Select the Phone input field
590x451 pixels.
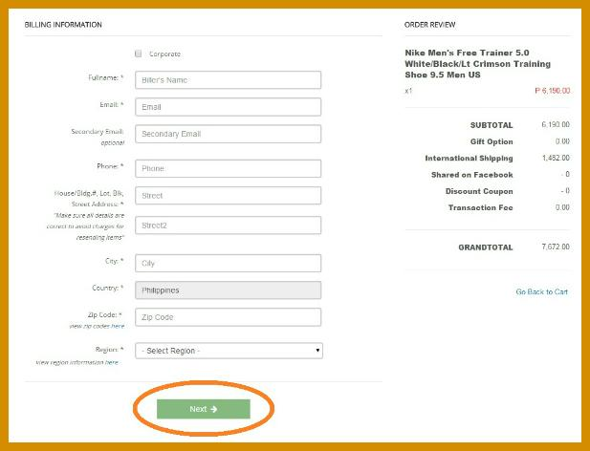coord(228,168)
